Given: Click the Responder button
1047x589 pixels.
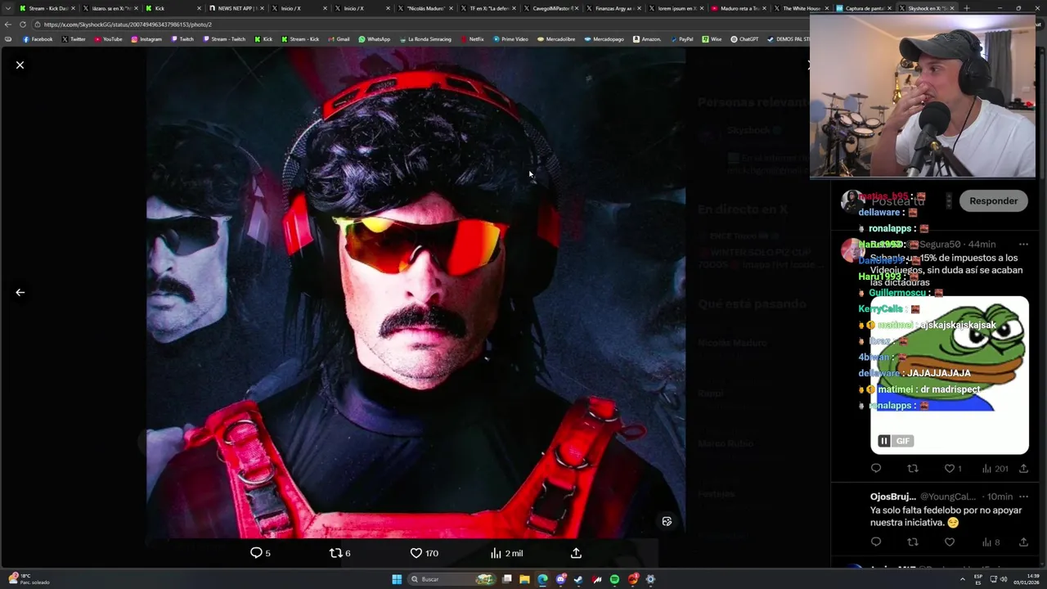Looking at the screenshot, I should point(993,200).
